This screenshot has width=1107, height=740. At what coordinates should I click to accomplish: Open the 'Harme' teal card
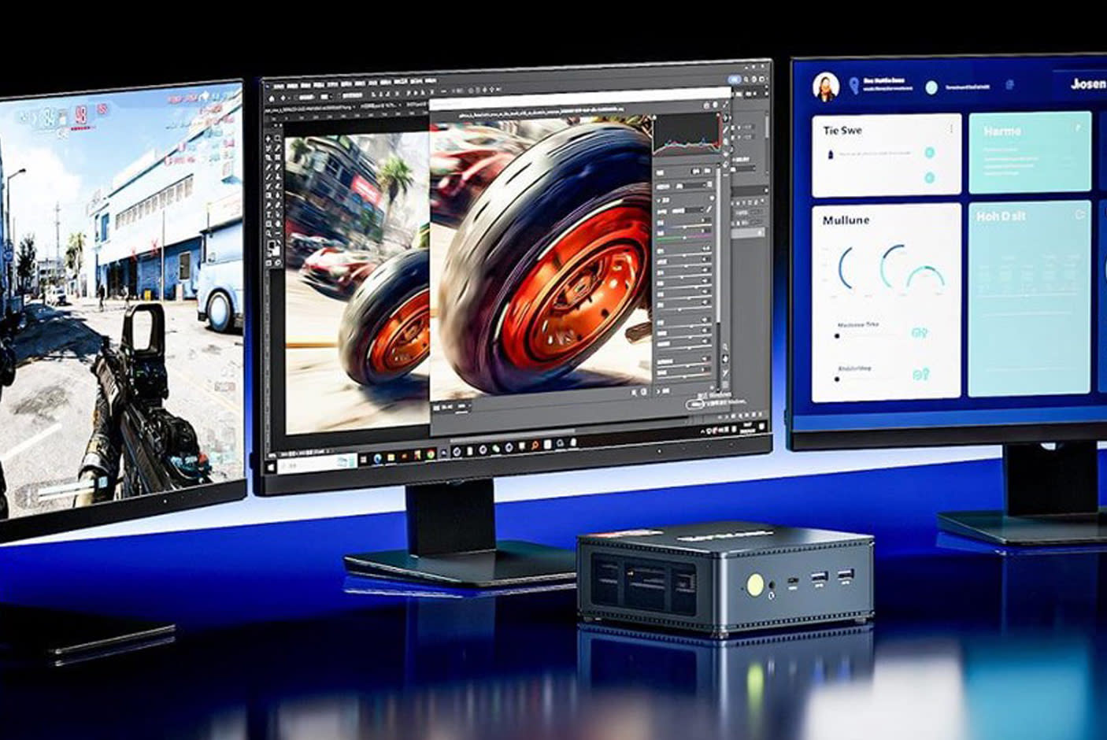1030,153
